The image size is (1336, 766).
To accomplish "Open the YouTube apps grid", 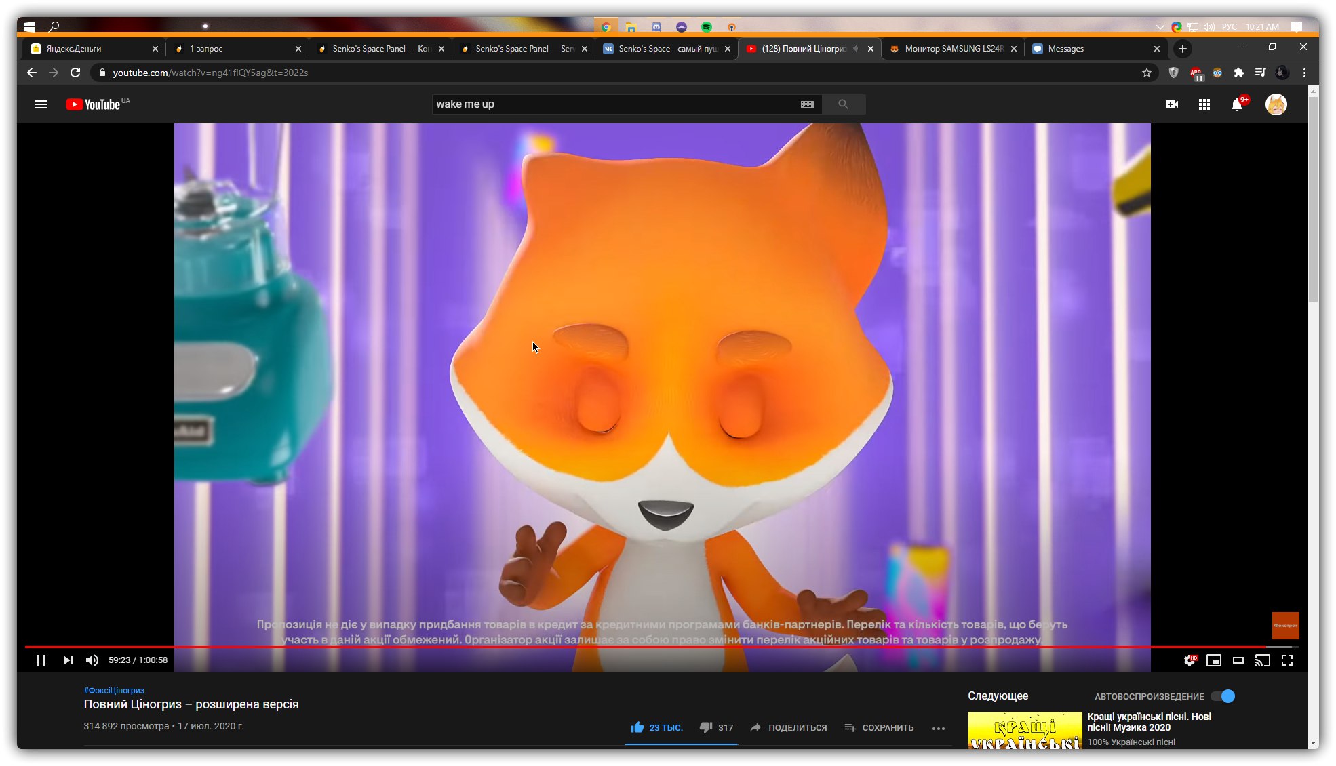I will tap(1204, 104).
